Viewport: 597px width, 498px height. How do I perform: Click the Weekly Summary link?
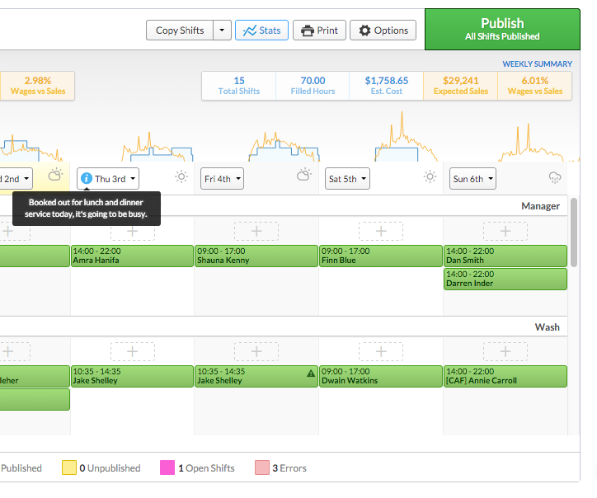click(537, 63)
